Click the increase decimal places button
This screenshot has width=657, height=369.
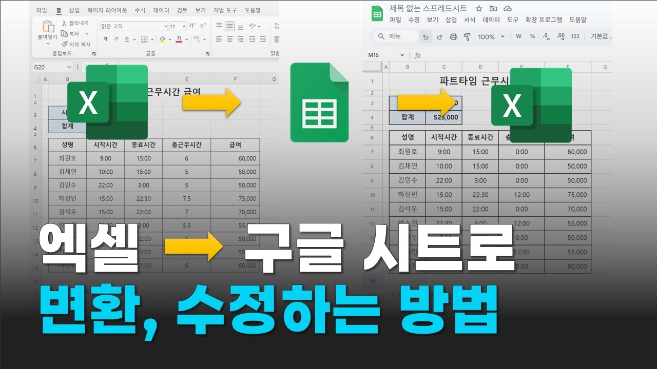coord(561,36)
